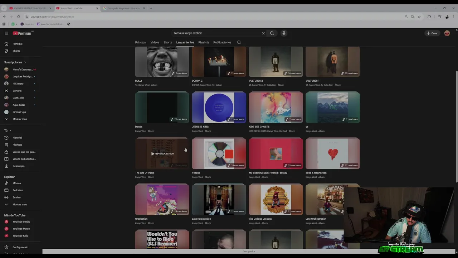Click the ye album title
The height and width of the screenshot is (258, 458).
tap(307, 127)
